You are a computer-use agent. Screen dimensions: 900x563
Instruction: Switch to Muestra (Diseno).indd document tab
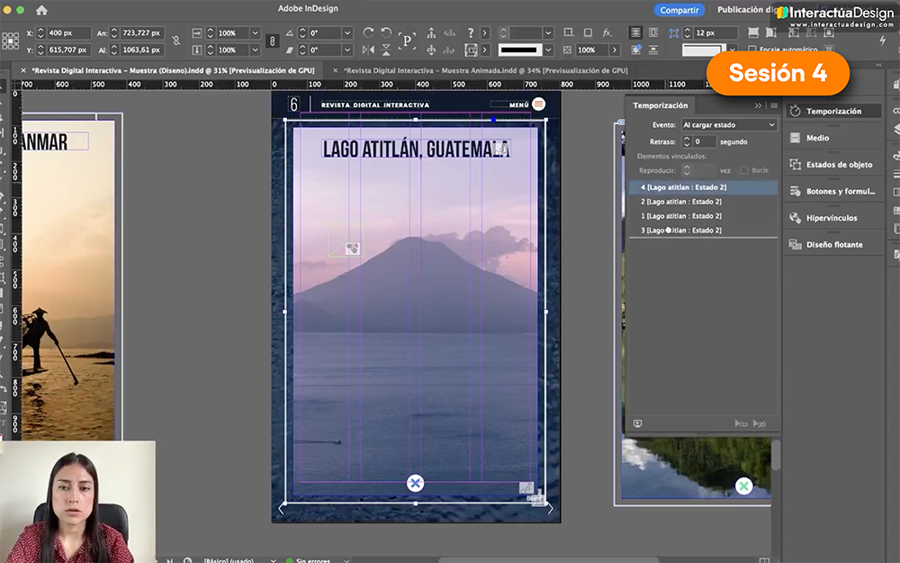pyautogui.click(x=173, y=70)
